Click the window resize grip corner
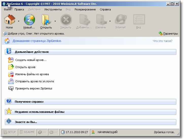The height and width of the screenshot is (140, 184). point(178,134)
